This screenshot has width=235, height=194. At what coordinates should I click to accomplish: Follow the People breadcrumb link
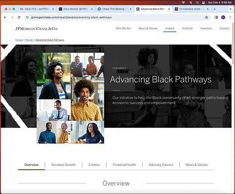click(29, 40)
